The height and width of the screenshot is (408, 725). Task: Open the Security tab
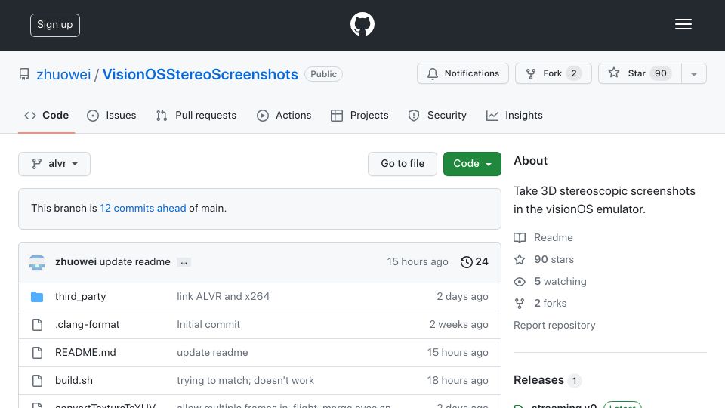click(x=437, y=115)
